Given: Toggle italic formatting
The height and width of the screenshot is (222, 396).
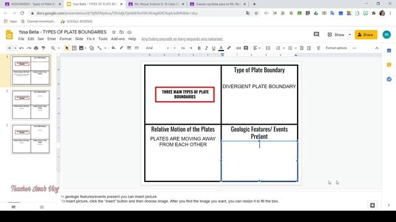Looking at the screenshot, I should click(x=206, y=48).
